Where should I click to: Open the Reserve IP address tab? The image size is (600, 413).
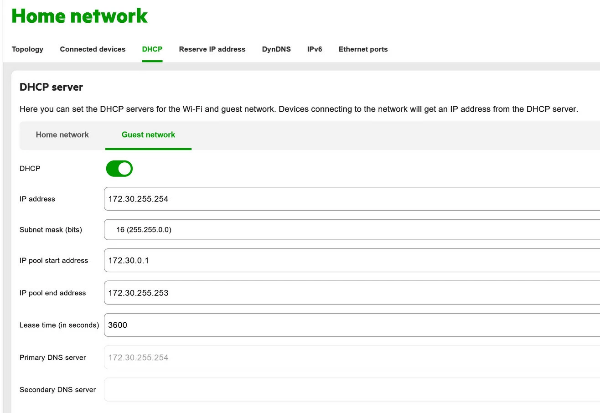pyautogui.click(x=212, y=49)
